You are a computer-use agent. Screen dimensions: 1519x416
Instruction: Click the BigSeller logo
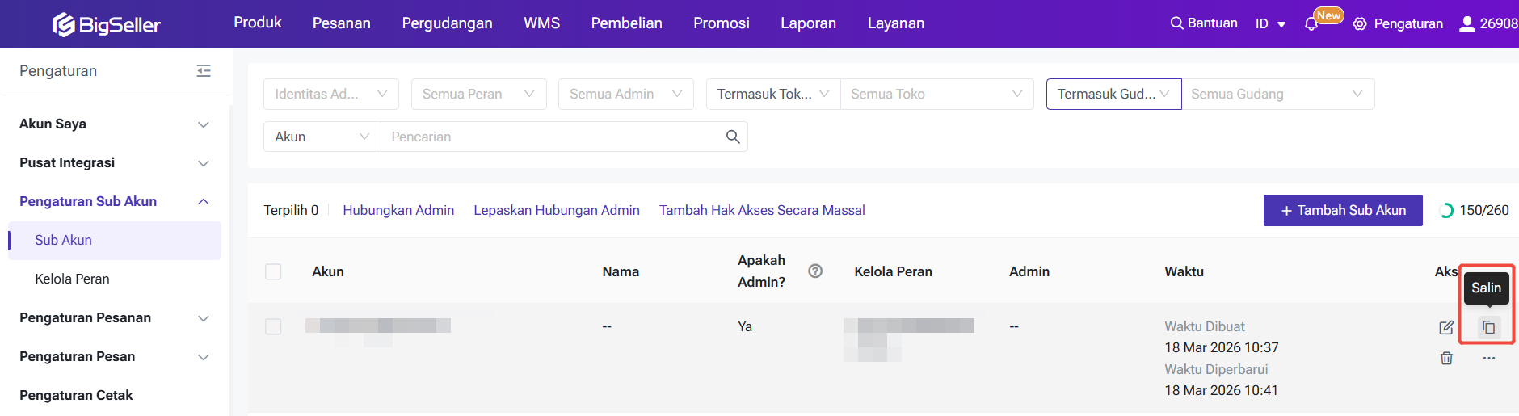pyautogui.click(x=107, y=24)
